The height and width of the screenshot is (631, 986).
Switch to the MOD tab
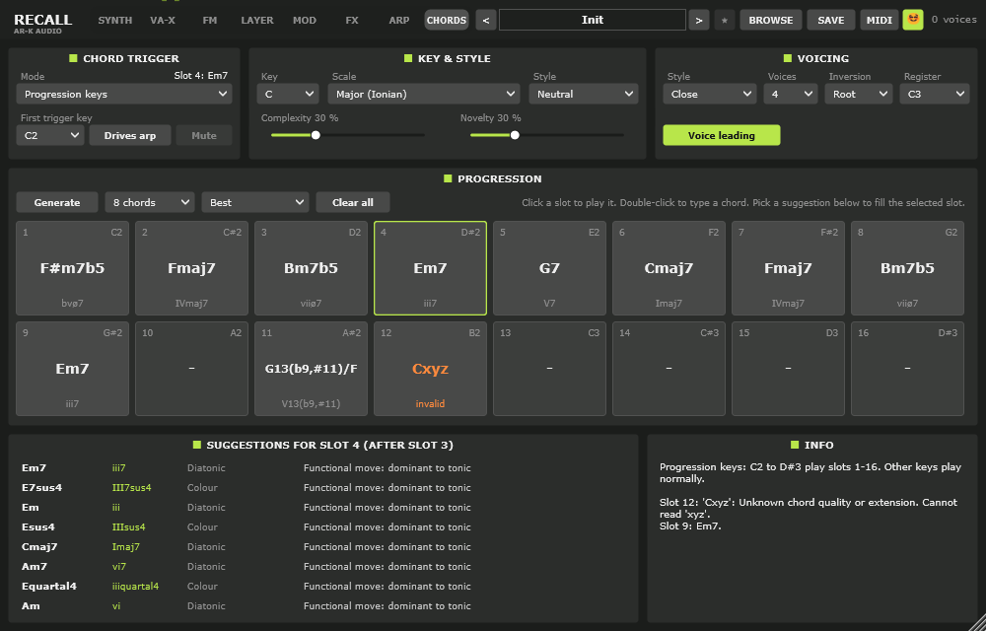click(305, 20)
